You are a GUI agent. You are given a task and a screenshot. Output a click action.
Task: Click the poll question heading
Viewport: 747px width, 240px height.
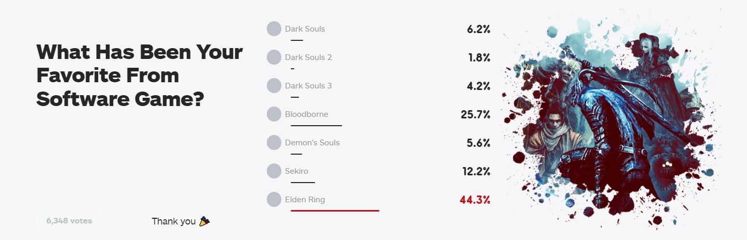click(x=139, y=76)
